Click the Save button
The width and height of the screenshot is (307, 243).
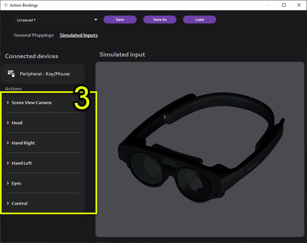pyautogui.click(x=120, y=20)
